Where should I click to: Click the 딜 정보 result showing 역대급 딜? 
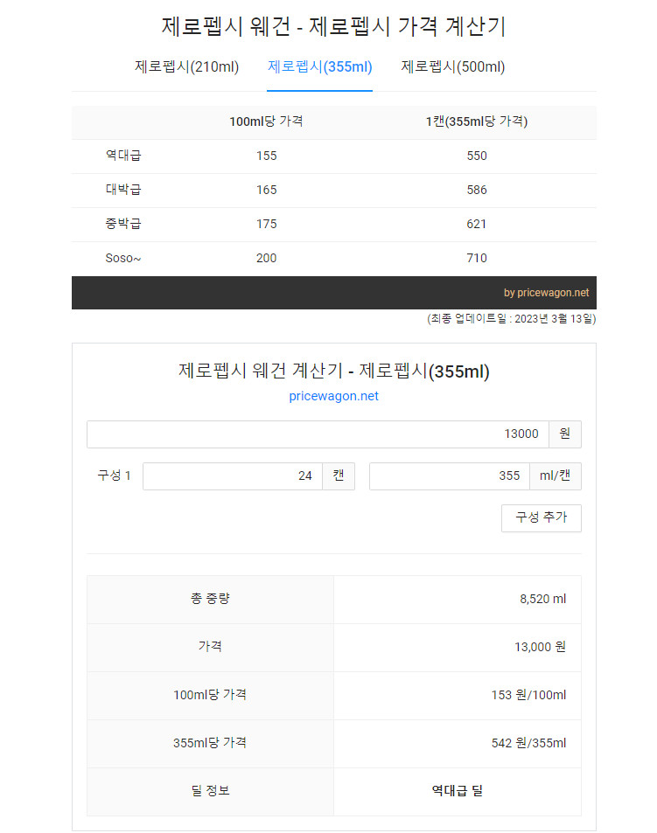[457, 792]
